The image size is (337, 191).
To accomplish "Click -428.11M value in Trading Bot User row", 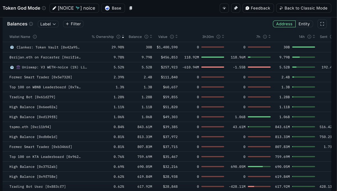I will click(237, 186).
